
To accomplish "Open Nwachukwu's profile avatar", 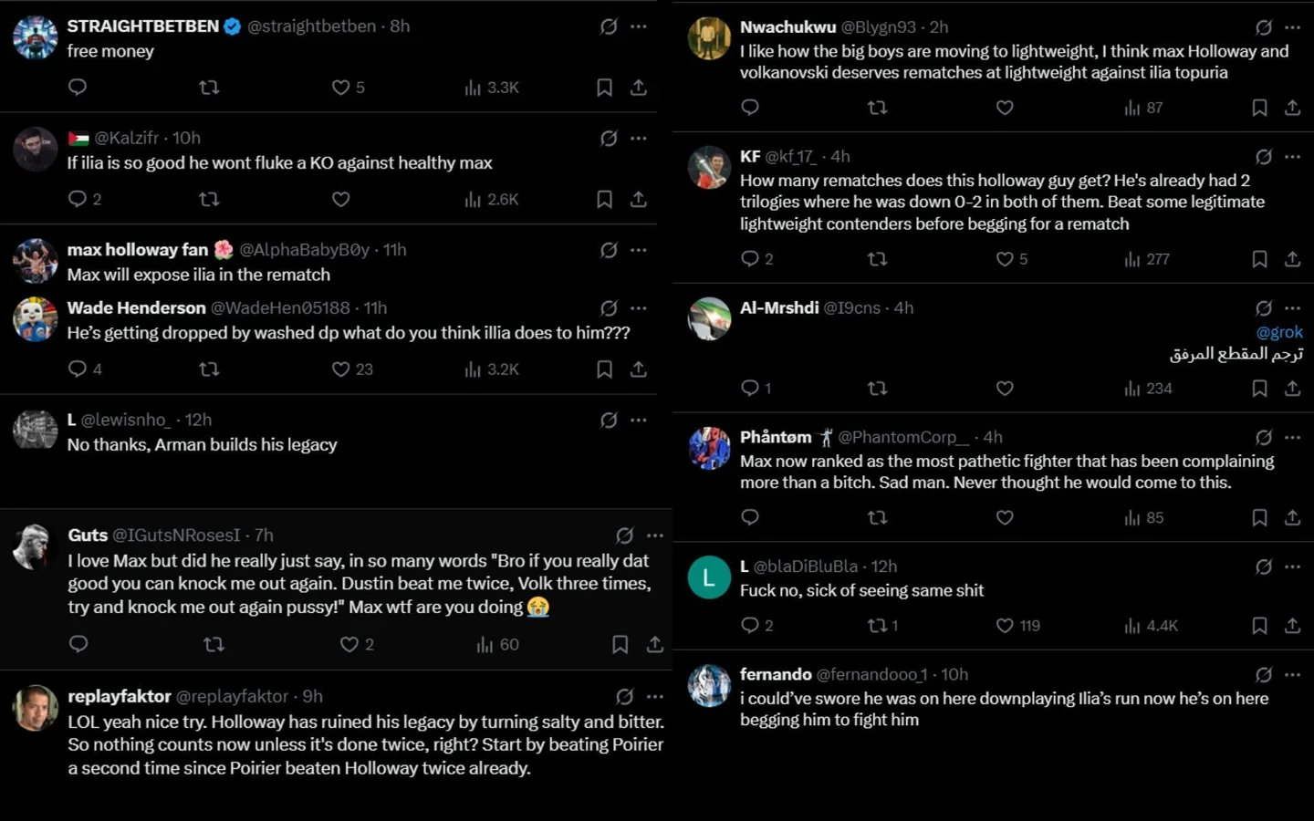I will 709,38.
